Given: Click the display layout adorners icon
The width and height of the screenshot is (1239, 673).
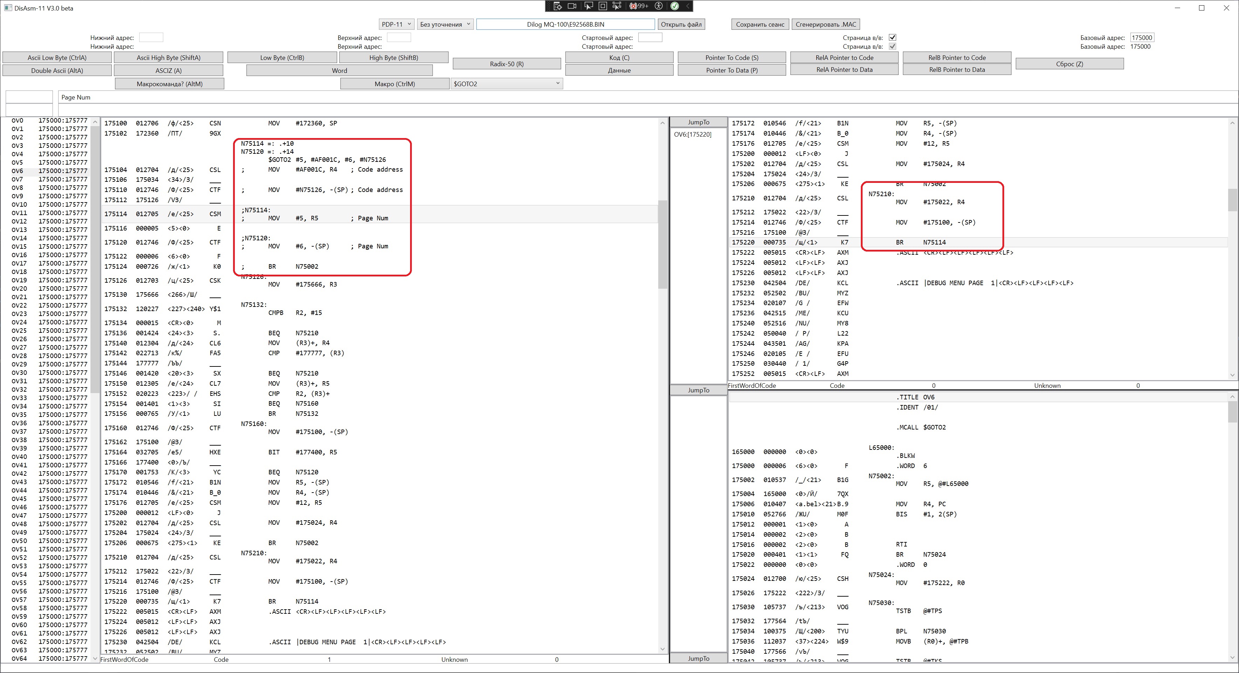Looking at the screenshot, I should tap(603, 6).
